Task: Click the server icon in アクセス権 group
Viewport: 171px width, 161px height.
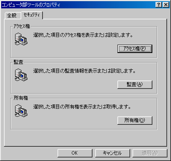Action: point(21,39)
